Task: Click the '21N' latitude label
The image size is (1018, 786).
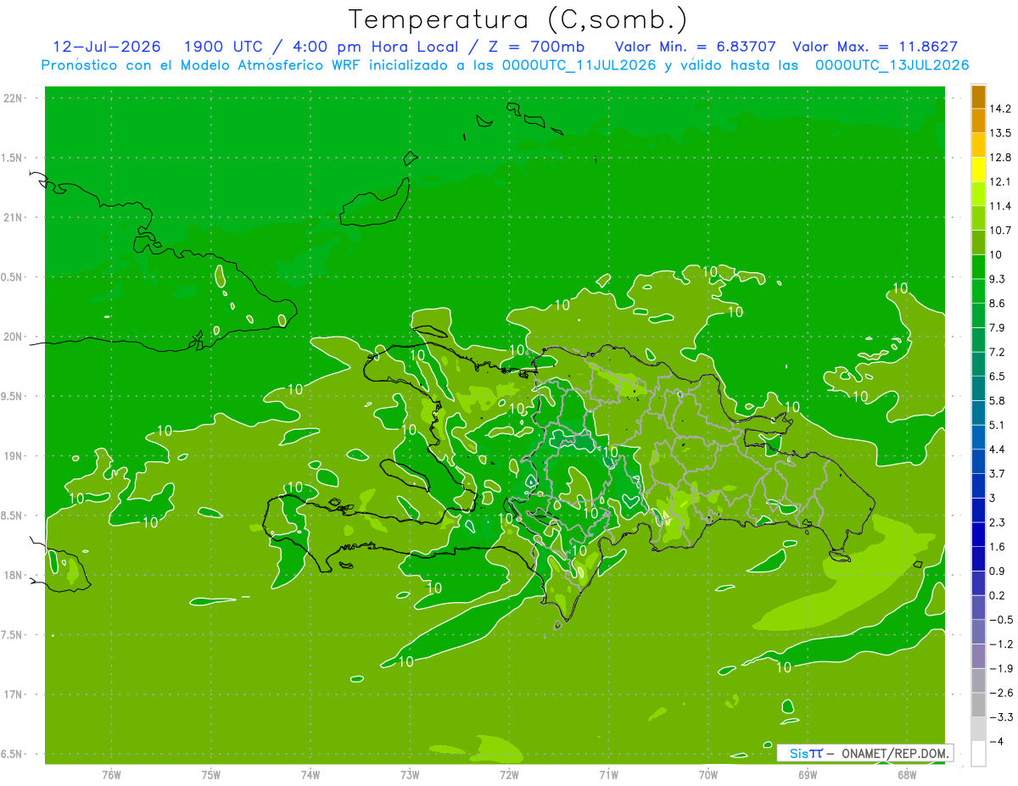Action: click(13, 218)
